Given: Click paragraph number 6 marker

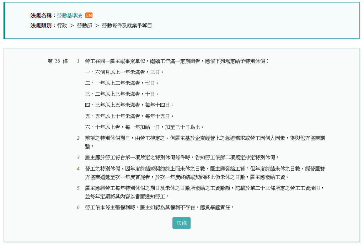Looking at the screenshot, I should click(78, 208).
